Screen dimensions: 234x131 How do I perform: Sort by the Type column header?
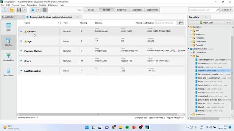tap(65, 23)
